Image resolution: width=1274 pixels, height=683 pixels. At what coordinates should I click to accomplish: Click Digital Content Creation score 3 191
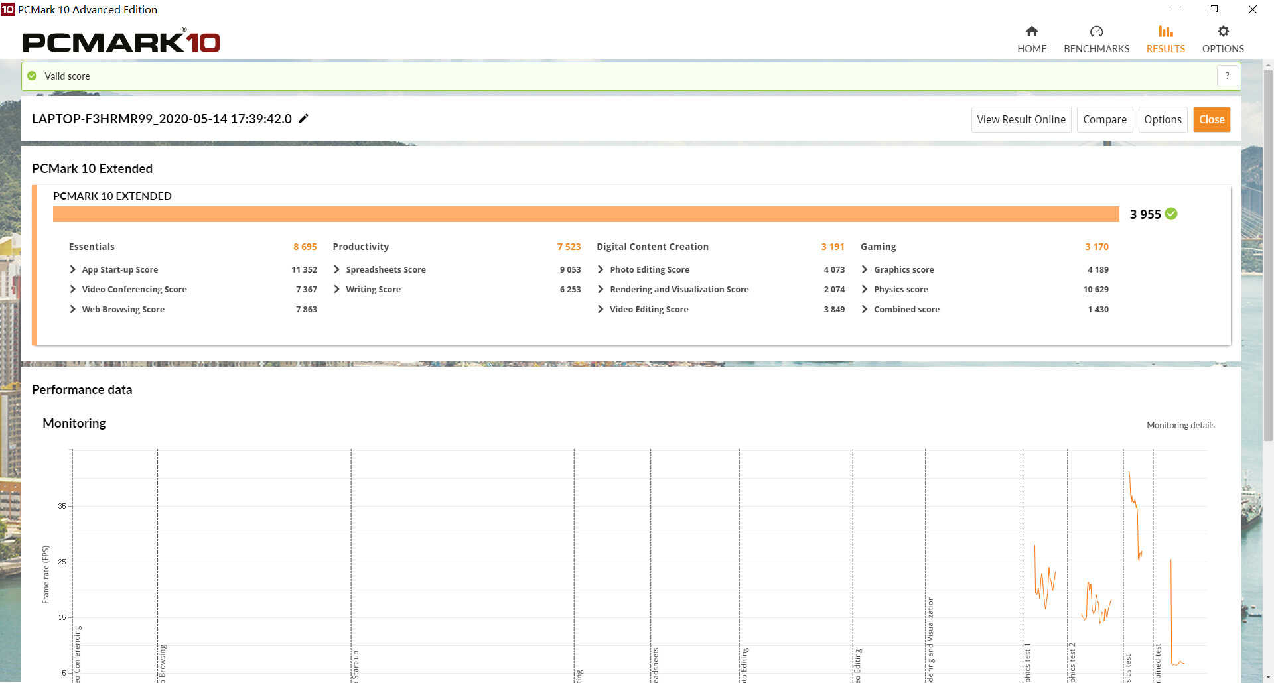click(833, 247)
